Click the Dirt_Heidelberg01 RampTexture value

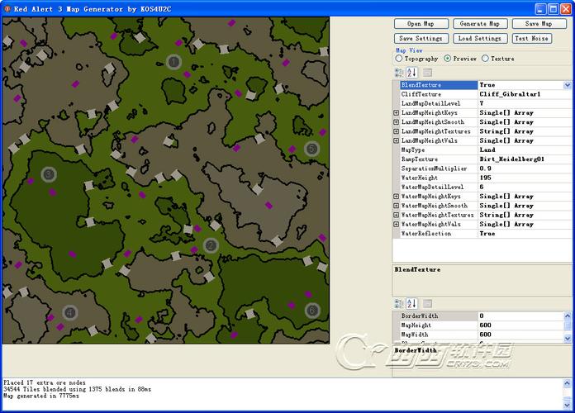(x=511, y=159)
